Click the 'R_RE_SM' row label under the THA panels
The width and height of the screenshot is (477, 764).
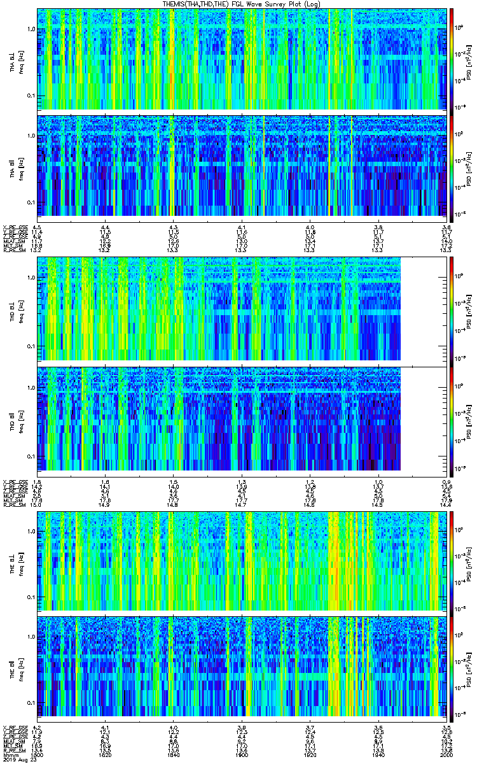point(14,250)
